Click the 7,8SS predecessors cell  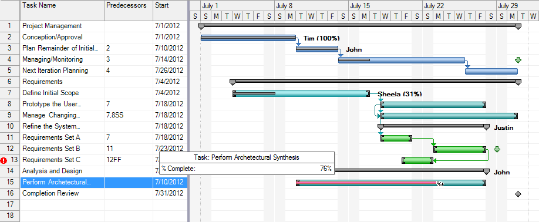(129, 115)
